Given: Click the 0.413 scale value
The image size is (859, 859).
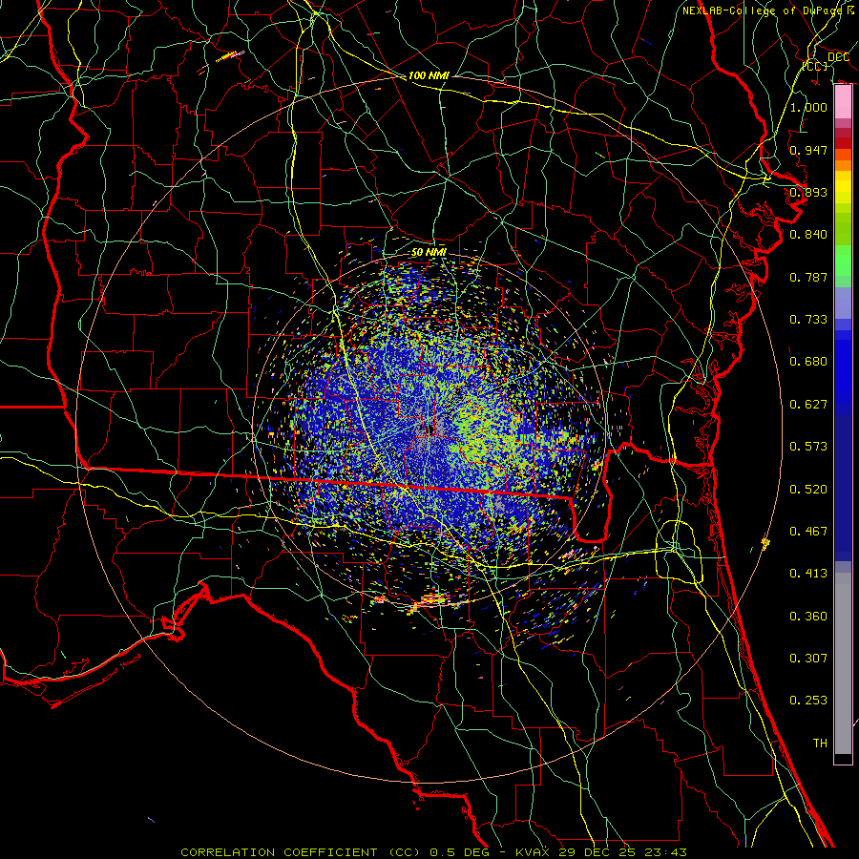Looking at the screenshot, I should point(808,574).
